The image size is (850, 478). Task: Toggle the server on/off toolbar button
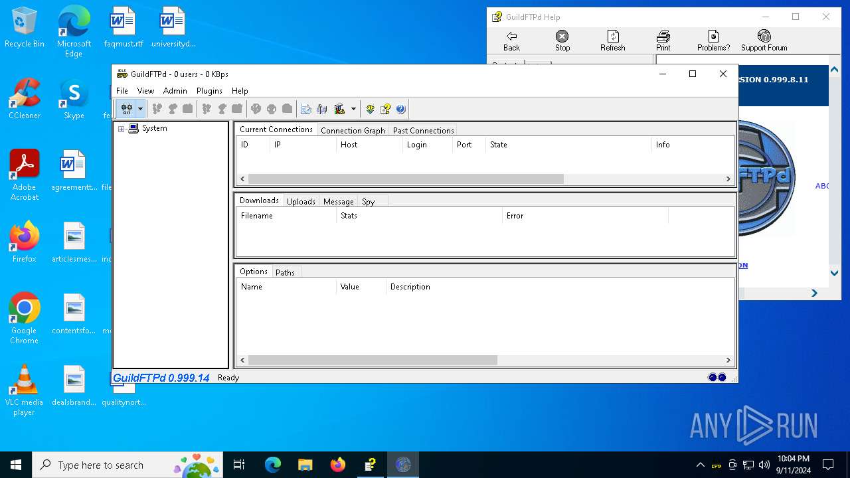click(x=126, y=109)
